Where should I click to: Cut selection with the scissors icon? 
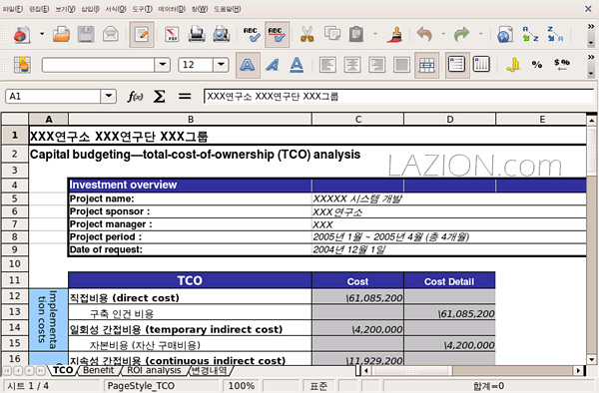(306, 34)
